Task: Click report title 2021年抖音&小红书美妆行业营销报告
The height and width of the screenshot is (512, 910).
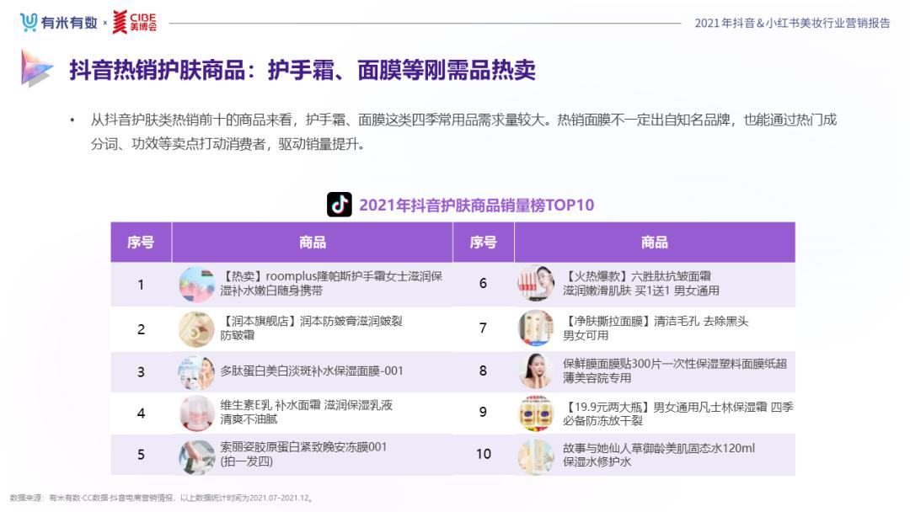Action: pos(792,24)
